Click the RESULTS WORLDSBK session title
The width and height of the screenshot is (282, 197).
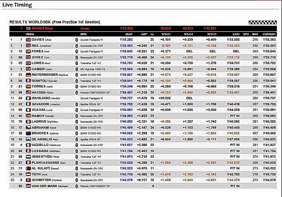(x=55, y=22)
